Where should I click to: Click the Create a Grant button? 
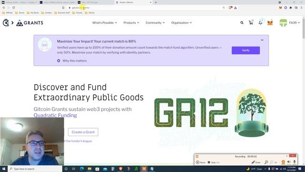[x=83, y=132]
